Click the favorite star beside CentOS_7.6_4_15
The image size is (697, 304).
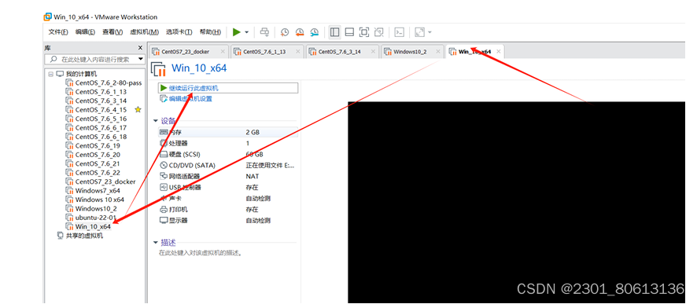[138, 110]
